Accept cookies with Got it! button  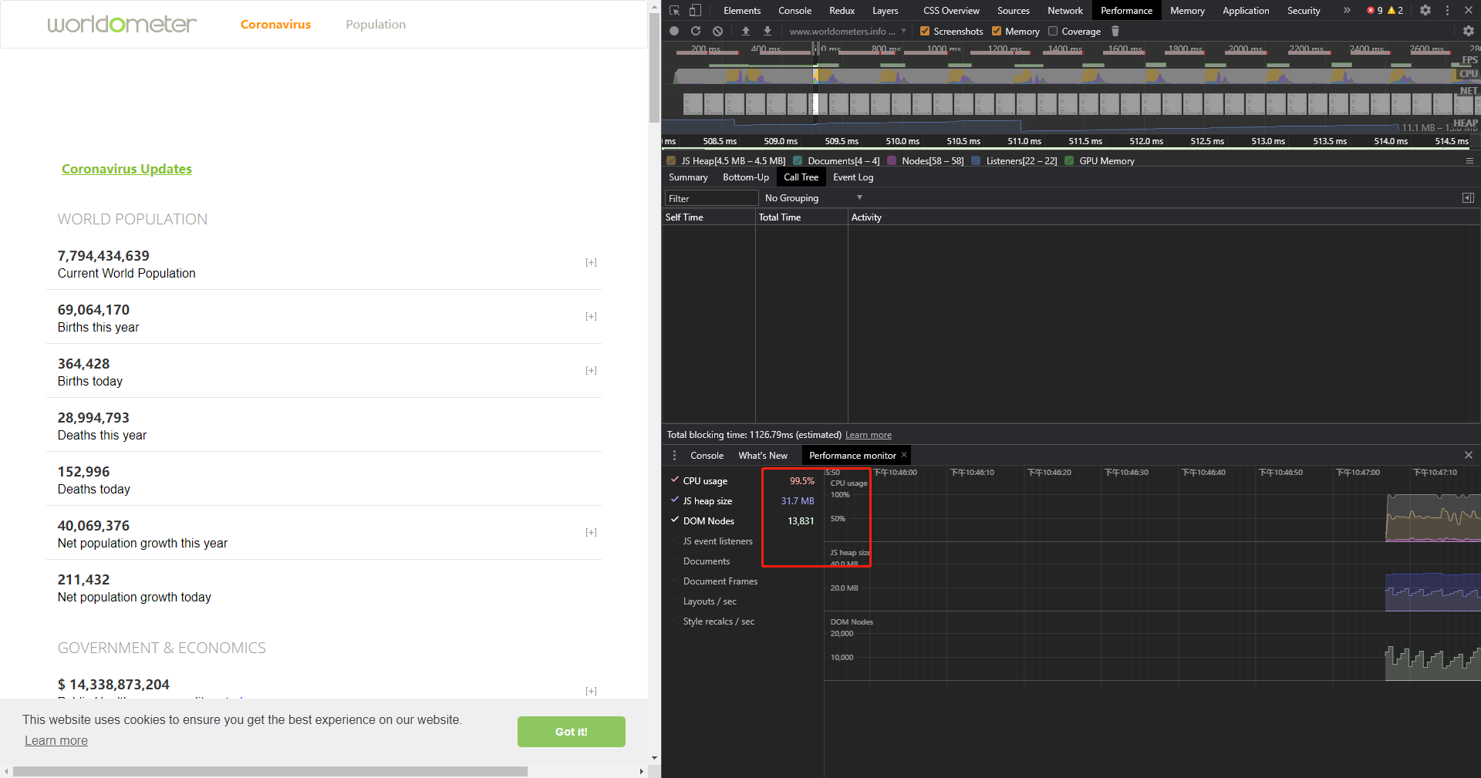click(x=572, y=732)
